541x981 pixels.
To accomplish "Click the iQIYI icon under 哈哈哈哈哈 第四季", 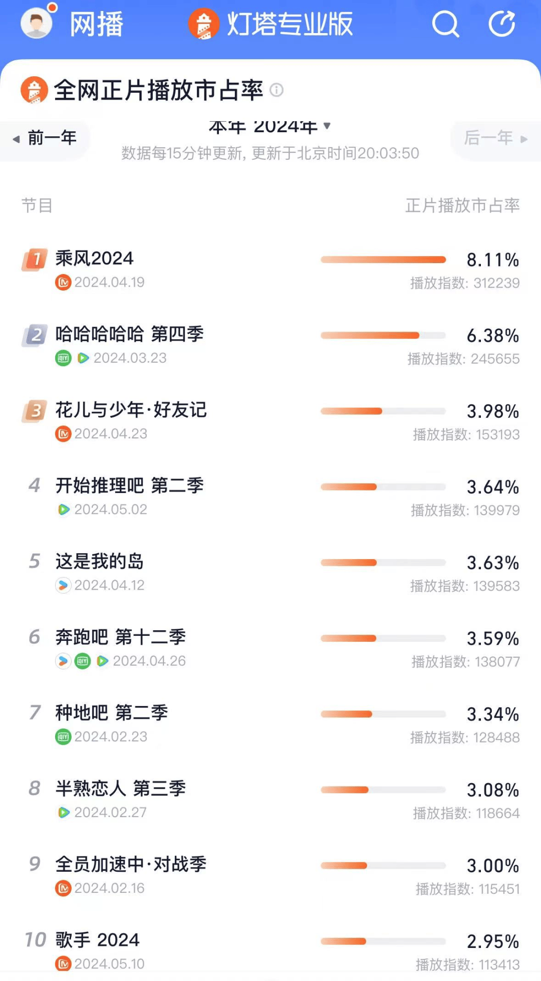I will click(x=63, y=358).
